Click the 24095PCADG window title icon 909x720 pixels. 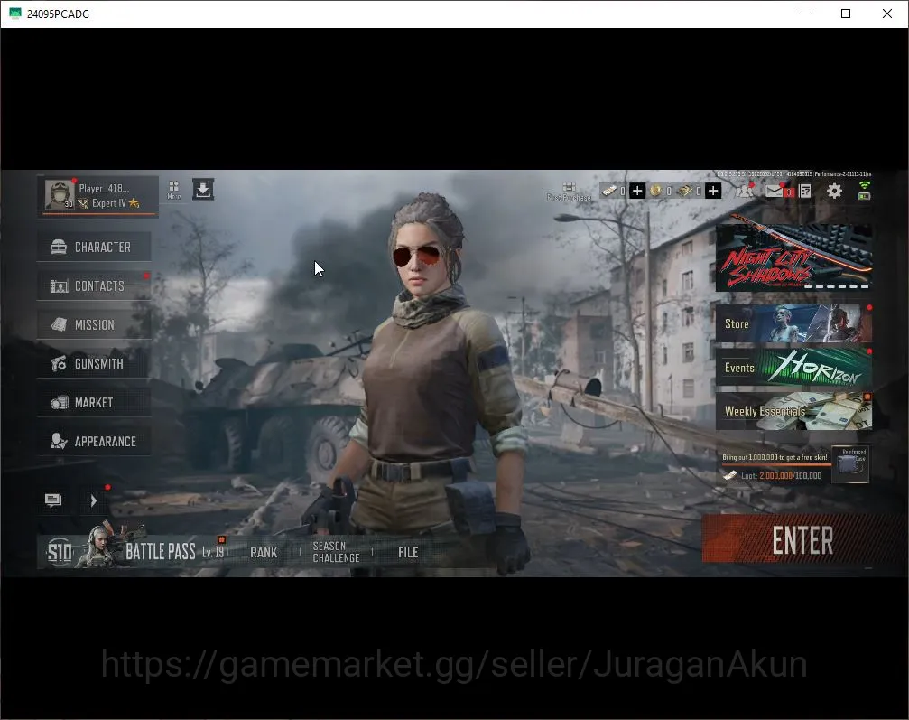15,14
